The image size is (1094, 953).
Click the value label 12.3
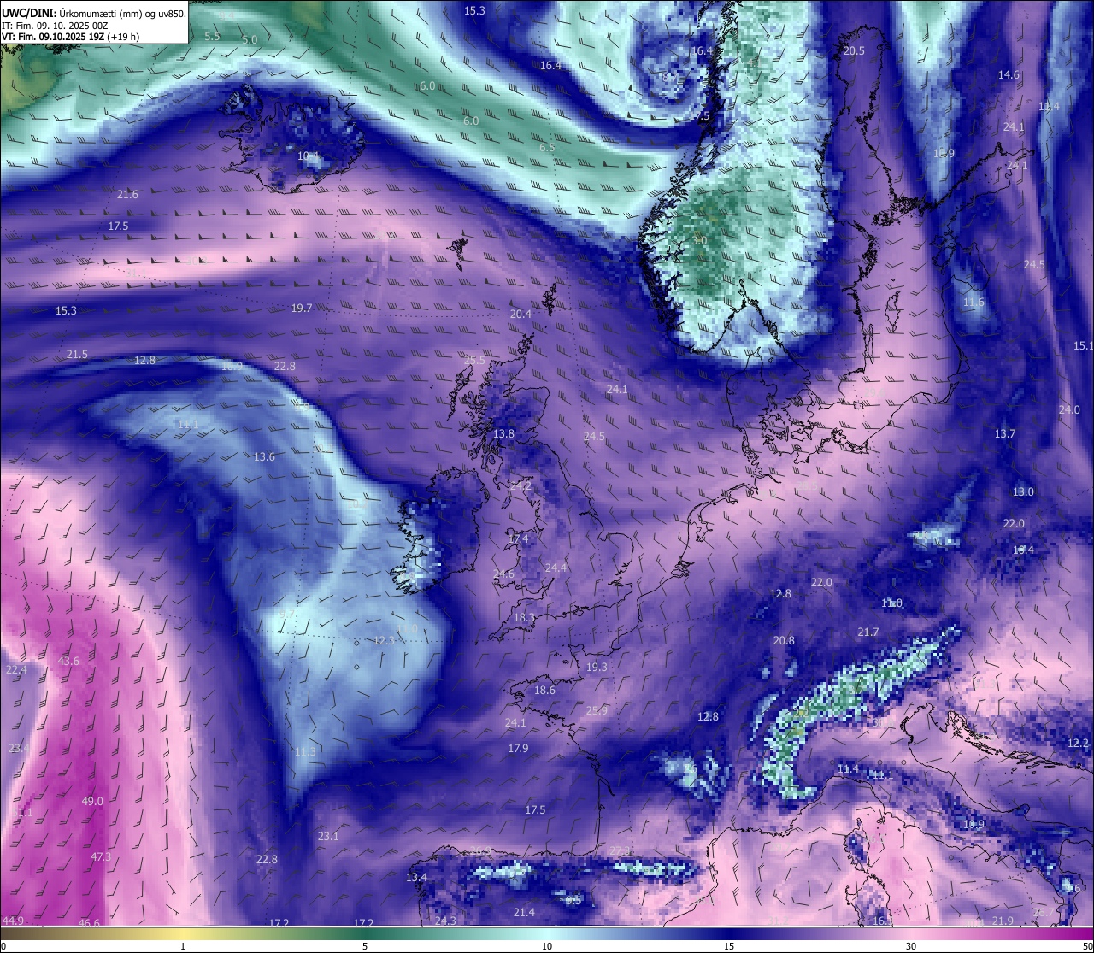[384, 640]
